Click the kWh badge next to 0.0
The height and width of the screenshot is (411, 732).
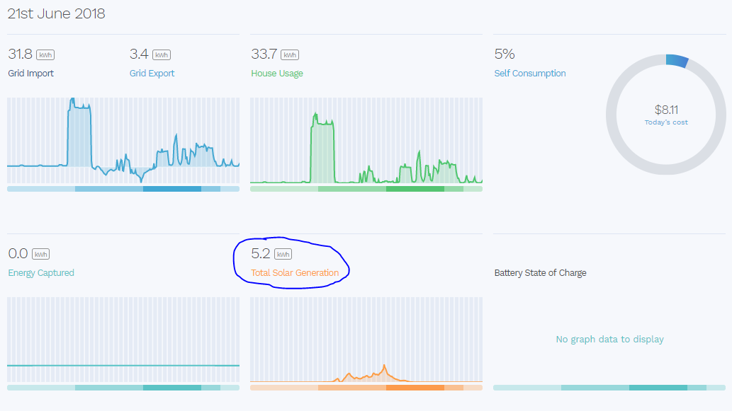coord(40,255)
